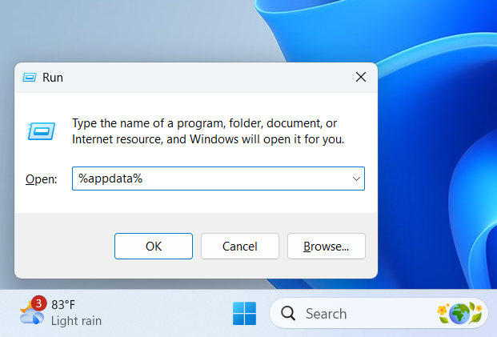
Task: Focus the Open field containing %appdata%
Action: click(218, 179)
